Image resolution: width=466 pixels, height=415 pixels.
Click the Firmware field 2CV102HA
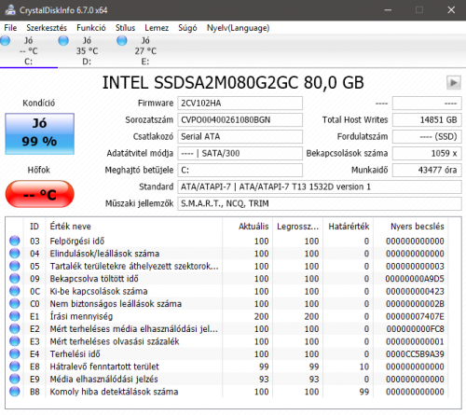(x=240, y=104)
